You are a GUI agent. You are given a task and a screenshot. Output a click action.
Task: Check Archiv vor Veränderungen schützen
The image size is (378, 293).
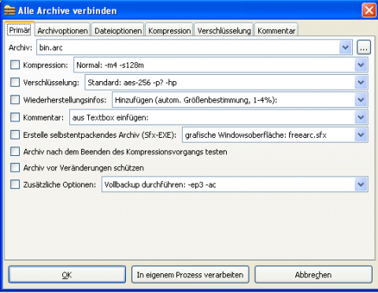point(15,168)
